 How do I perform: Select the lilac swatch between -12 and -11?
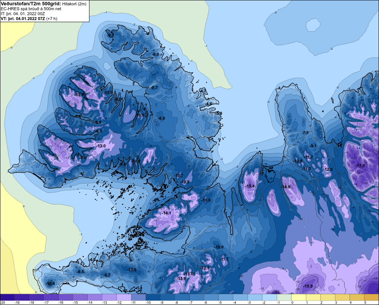(x=124, y=297)
